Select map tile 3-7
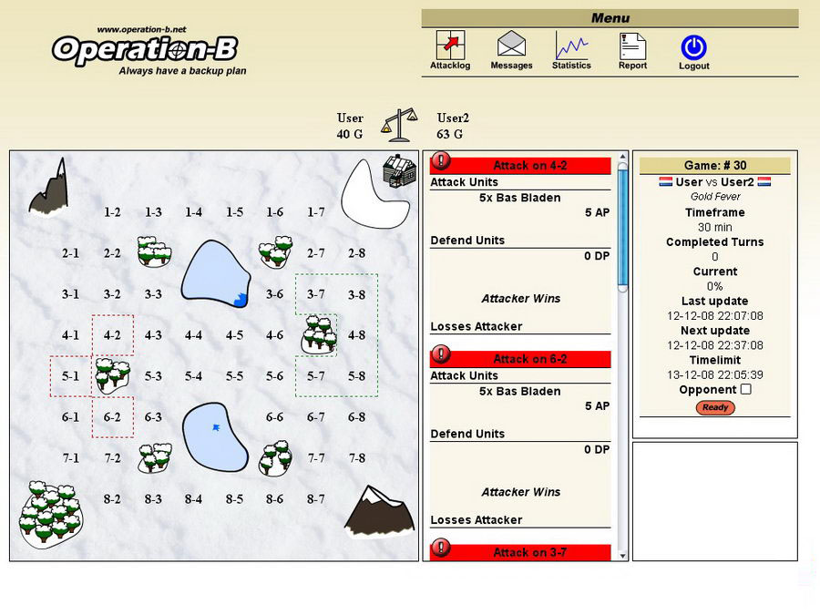 pos(316,294)
